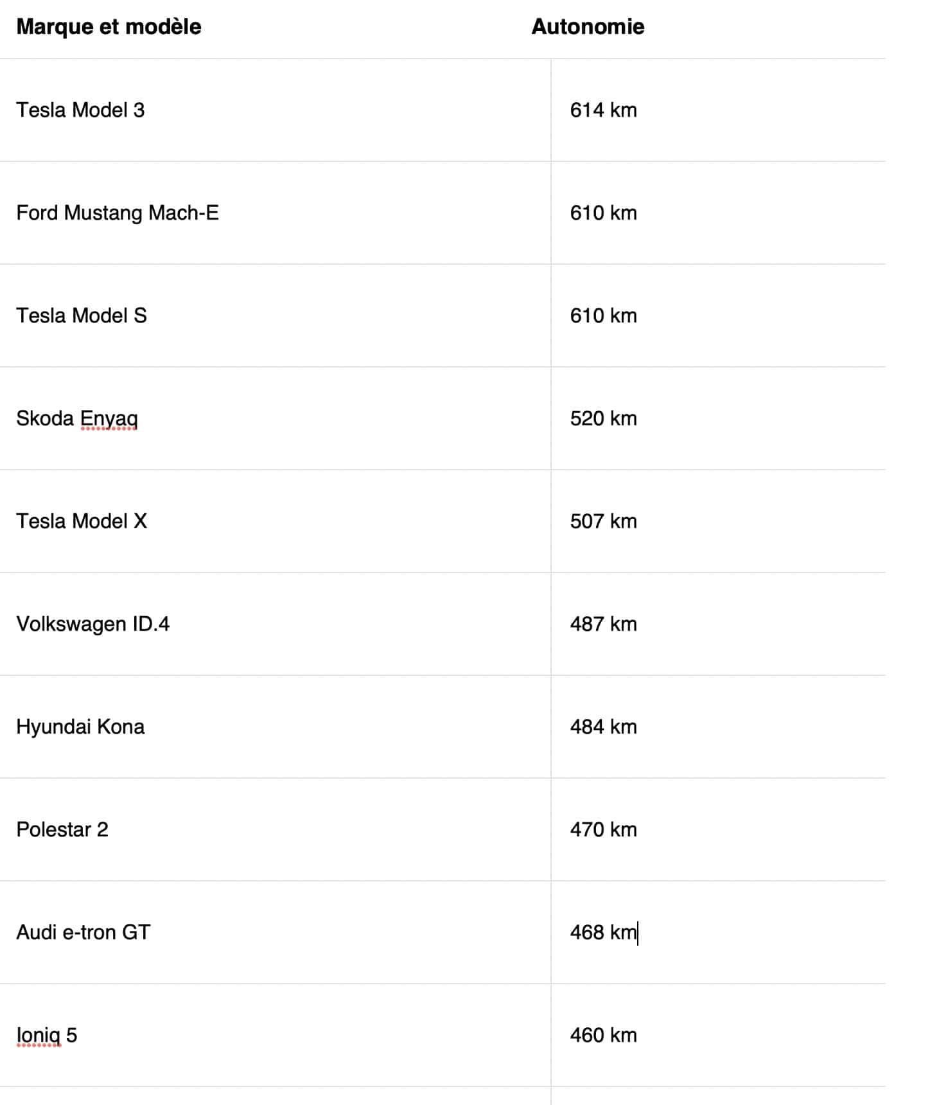Place cursor in 468 km cell
The width and height of the screenshot is (939, 1105).
tap(718, 932)
